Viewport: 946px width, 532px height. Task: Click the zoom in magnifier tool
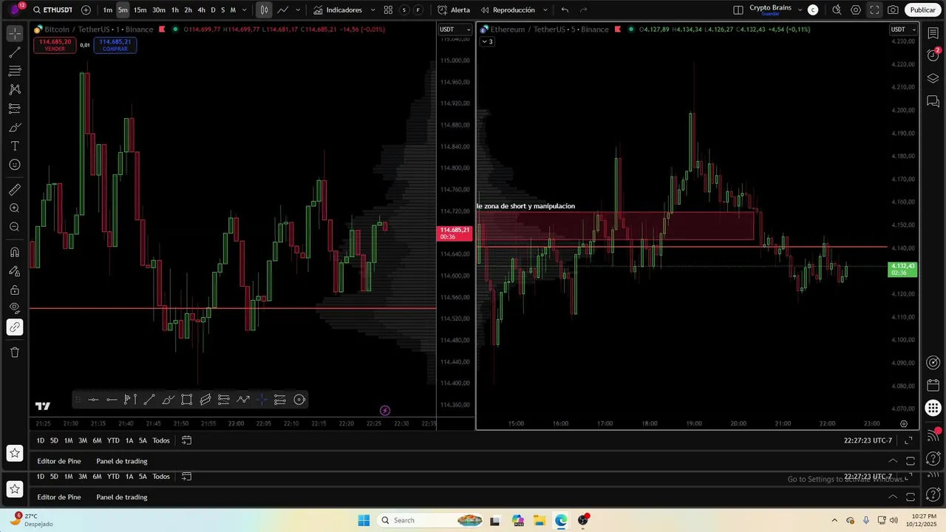pyautogui.click(x=14, y=208)
